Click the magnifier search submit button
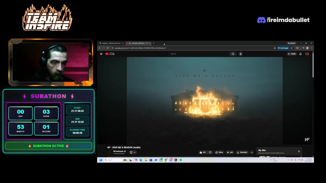 pyautogui.click(x=233, y=54)
